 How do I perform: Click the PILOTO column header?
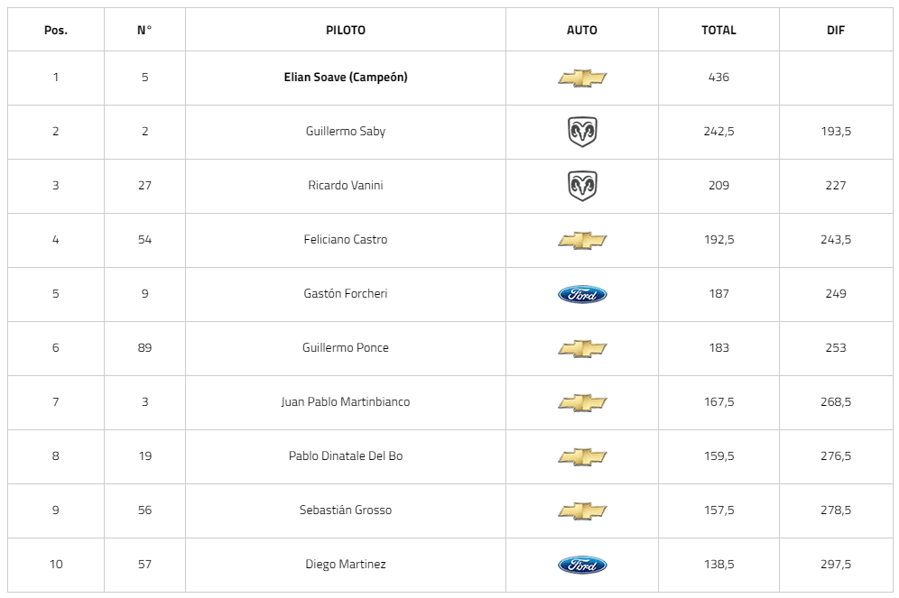(x=346, y=30)
